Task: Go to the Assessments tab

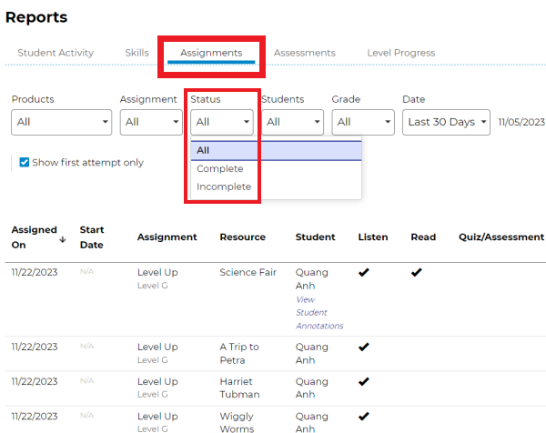Action: pos(304,53)
